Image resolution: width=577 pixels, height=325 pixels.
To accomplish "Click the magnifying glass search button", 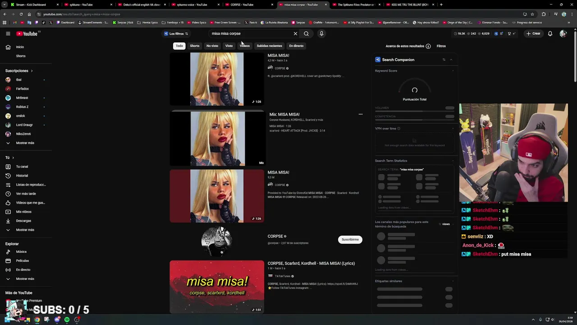I will click(x=306, y=33).
